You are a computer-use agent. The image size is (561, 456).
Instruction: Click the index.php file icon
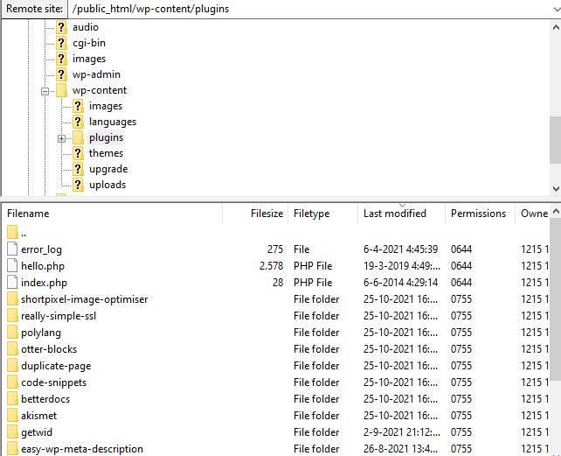click(12, 282)
